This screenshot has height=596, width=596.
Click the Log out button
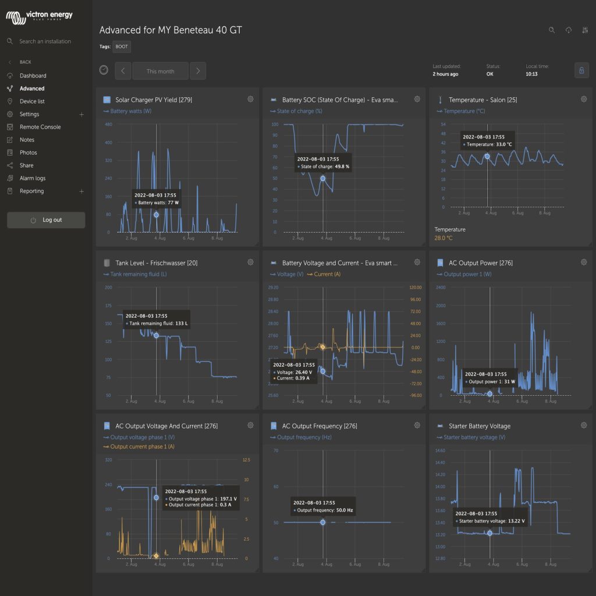(46, 220)
